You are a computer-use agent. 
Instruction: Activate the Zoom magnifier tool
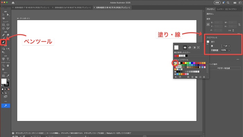(3, 66)
